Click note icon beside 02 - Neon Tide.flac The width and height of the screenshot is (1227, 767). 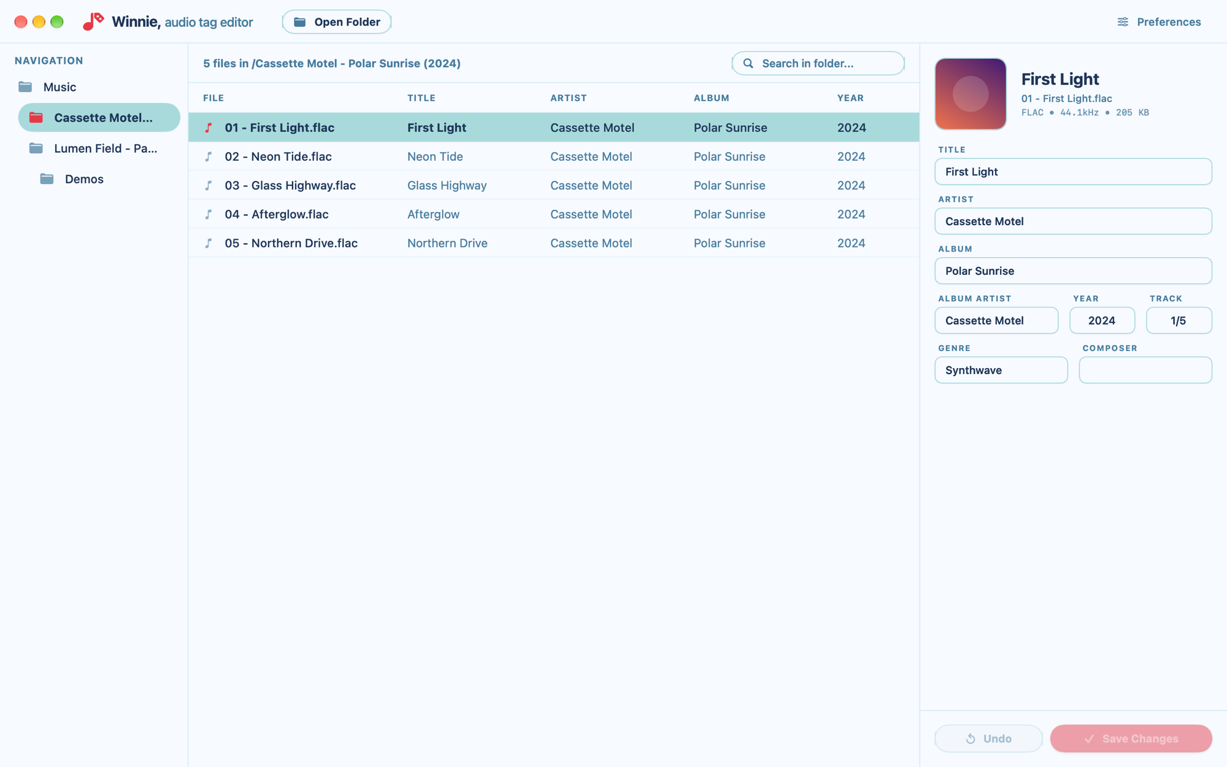(209, 156)
